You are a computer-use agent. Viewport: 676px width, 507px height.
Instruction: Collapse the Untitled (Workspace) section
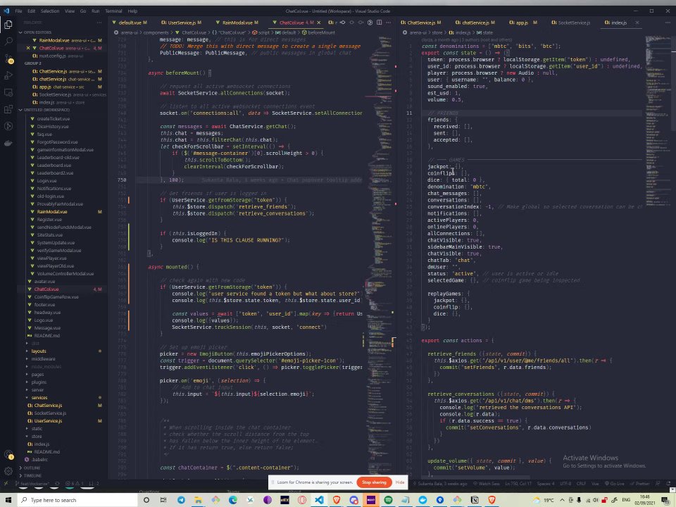point(46,110)
